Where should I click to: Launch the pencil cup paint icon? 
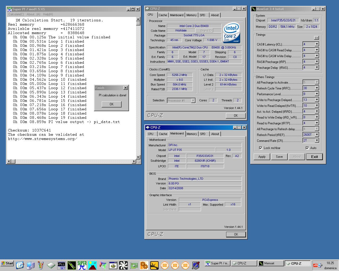pyautogui.click(x=41, y=265)
